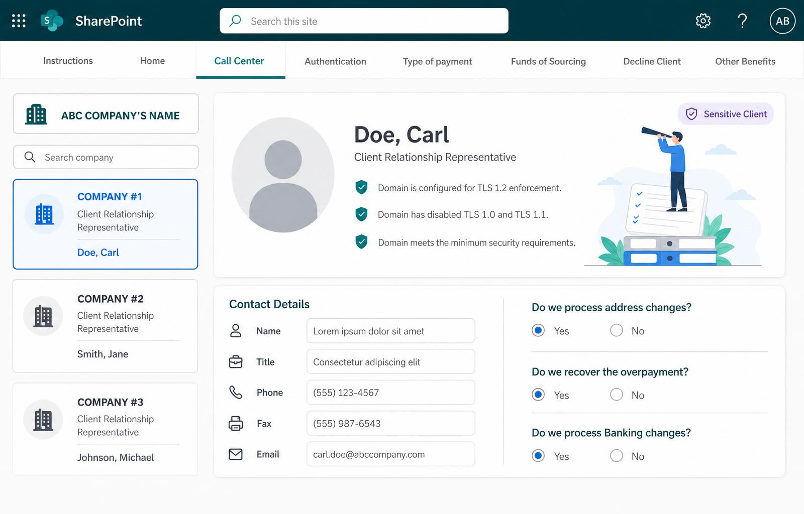The height and width of the screenshot is (514, 804).
Task: Click the phone handset icon
Action: (x=236, y=392)
